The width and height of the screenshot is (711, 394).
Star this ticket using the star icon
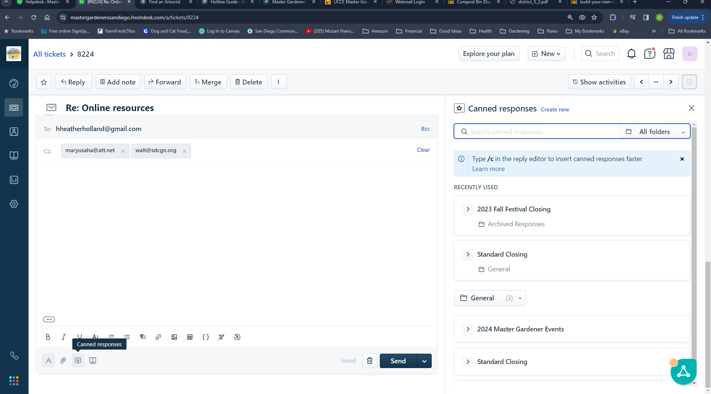pos(44,82)
